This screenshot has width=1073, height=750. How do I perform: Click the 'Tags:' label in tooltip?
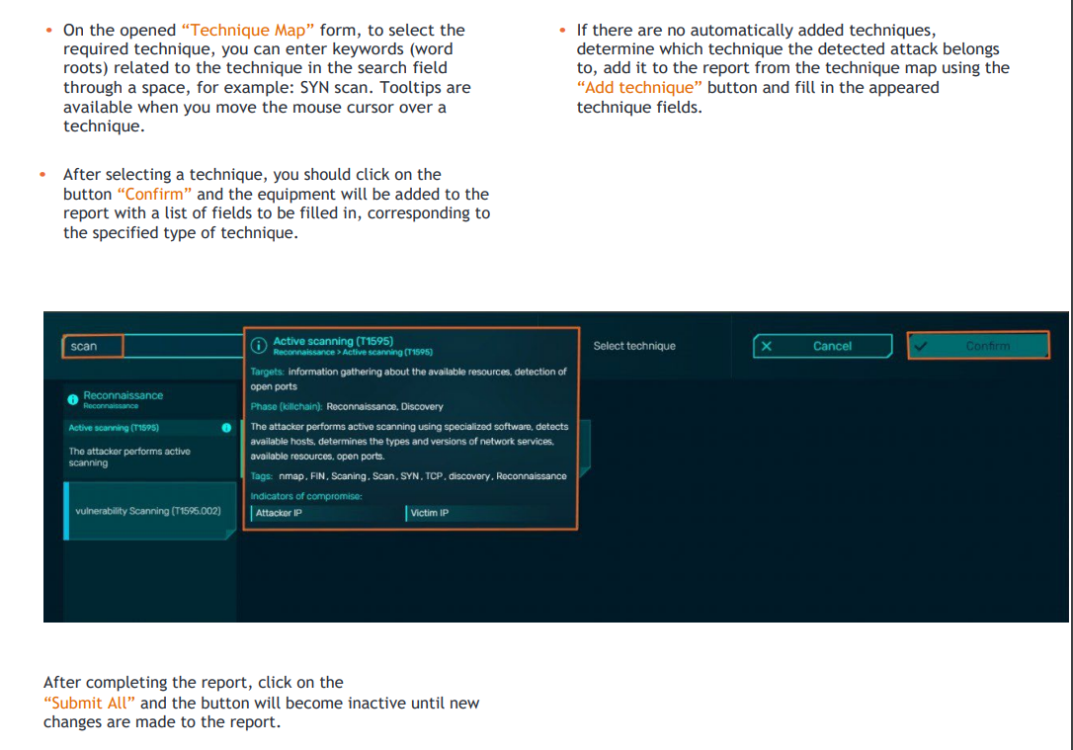(x=262, y=476)
